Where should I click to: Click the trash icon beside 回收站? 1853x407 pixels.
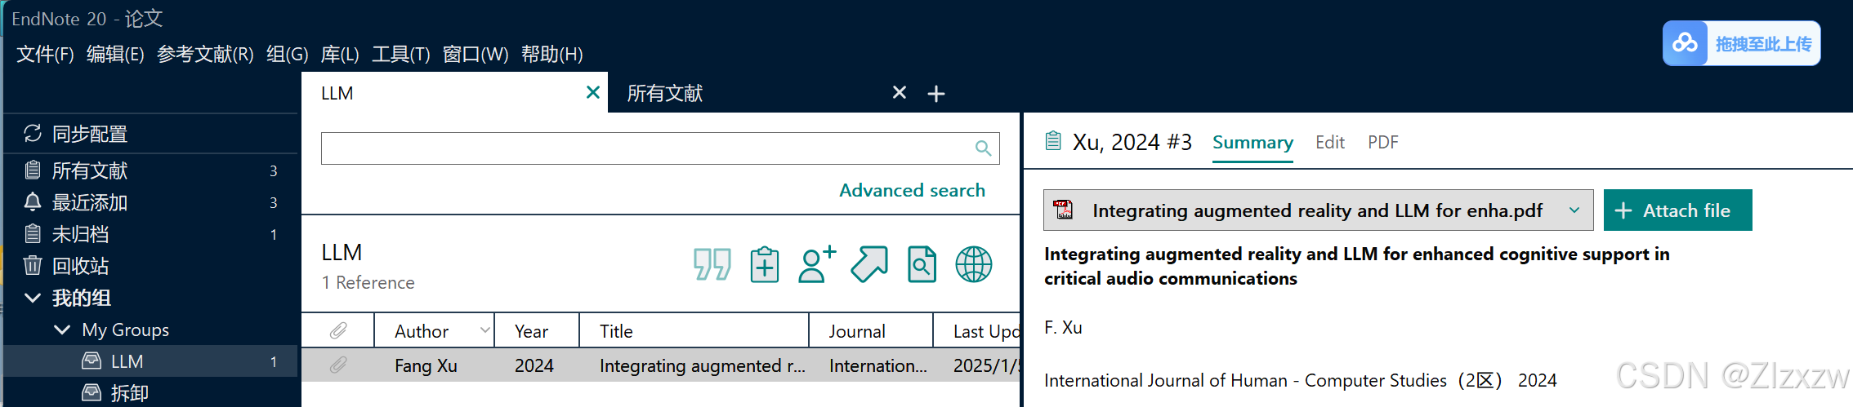pyautogui.click(x=33, y=265)
